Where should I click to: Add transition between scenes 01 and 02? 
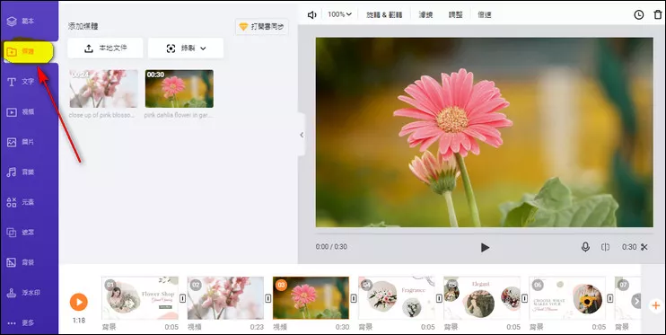182,299
